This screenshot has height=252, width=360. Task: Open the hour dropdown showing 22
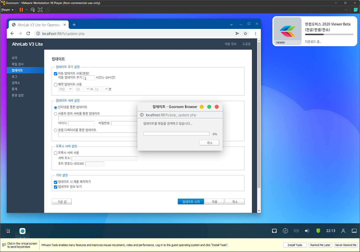82,89
